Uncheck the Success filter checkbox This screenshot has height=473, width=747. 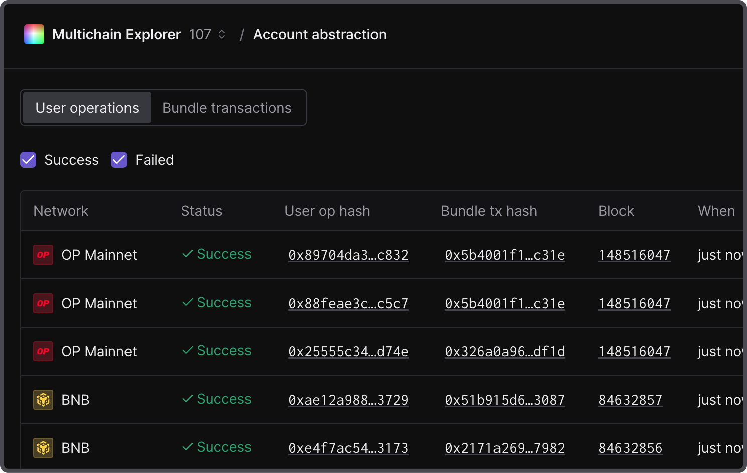click(28, 160)
